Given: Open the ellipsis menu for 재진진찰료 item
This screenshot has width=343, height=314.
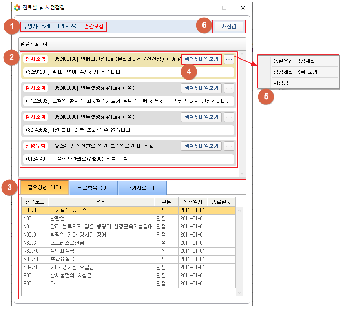Looking at the screenshot, I should coord(229,146).
